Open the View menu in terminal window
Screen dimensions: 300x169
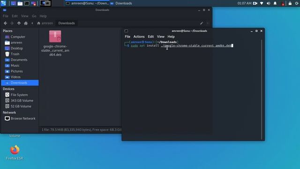160,37
